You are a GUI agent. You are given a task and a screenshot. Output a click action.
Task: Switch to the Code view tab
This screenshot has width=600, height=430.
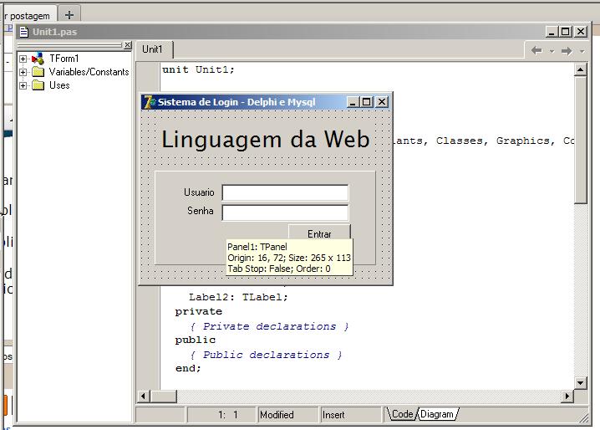402,414
